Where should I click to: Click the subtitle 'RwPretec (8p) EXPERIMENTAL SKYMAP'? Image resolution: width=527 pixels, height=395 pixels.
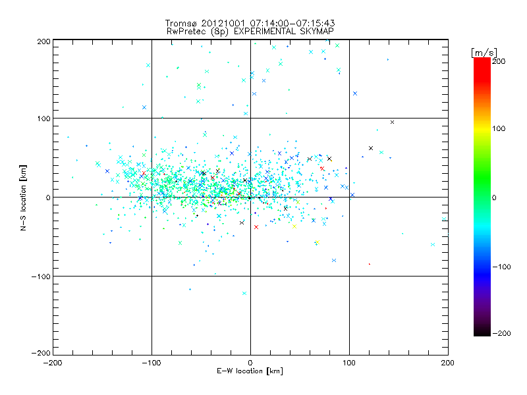[x=250, y=32]
